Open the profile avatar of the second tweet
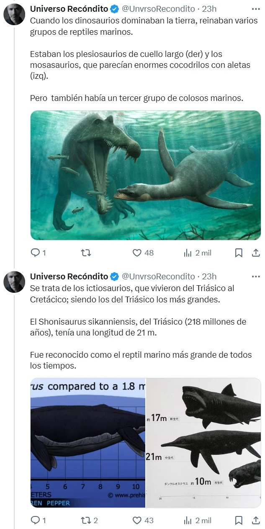Image resolution: width=265 pixels, height=529 pixels. point(14,281)
